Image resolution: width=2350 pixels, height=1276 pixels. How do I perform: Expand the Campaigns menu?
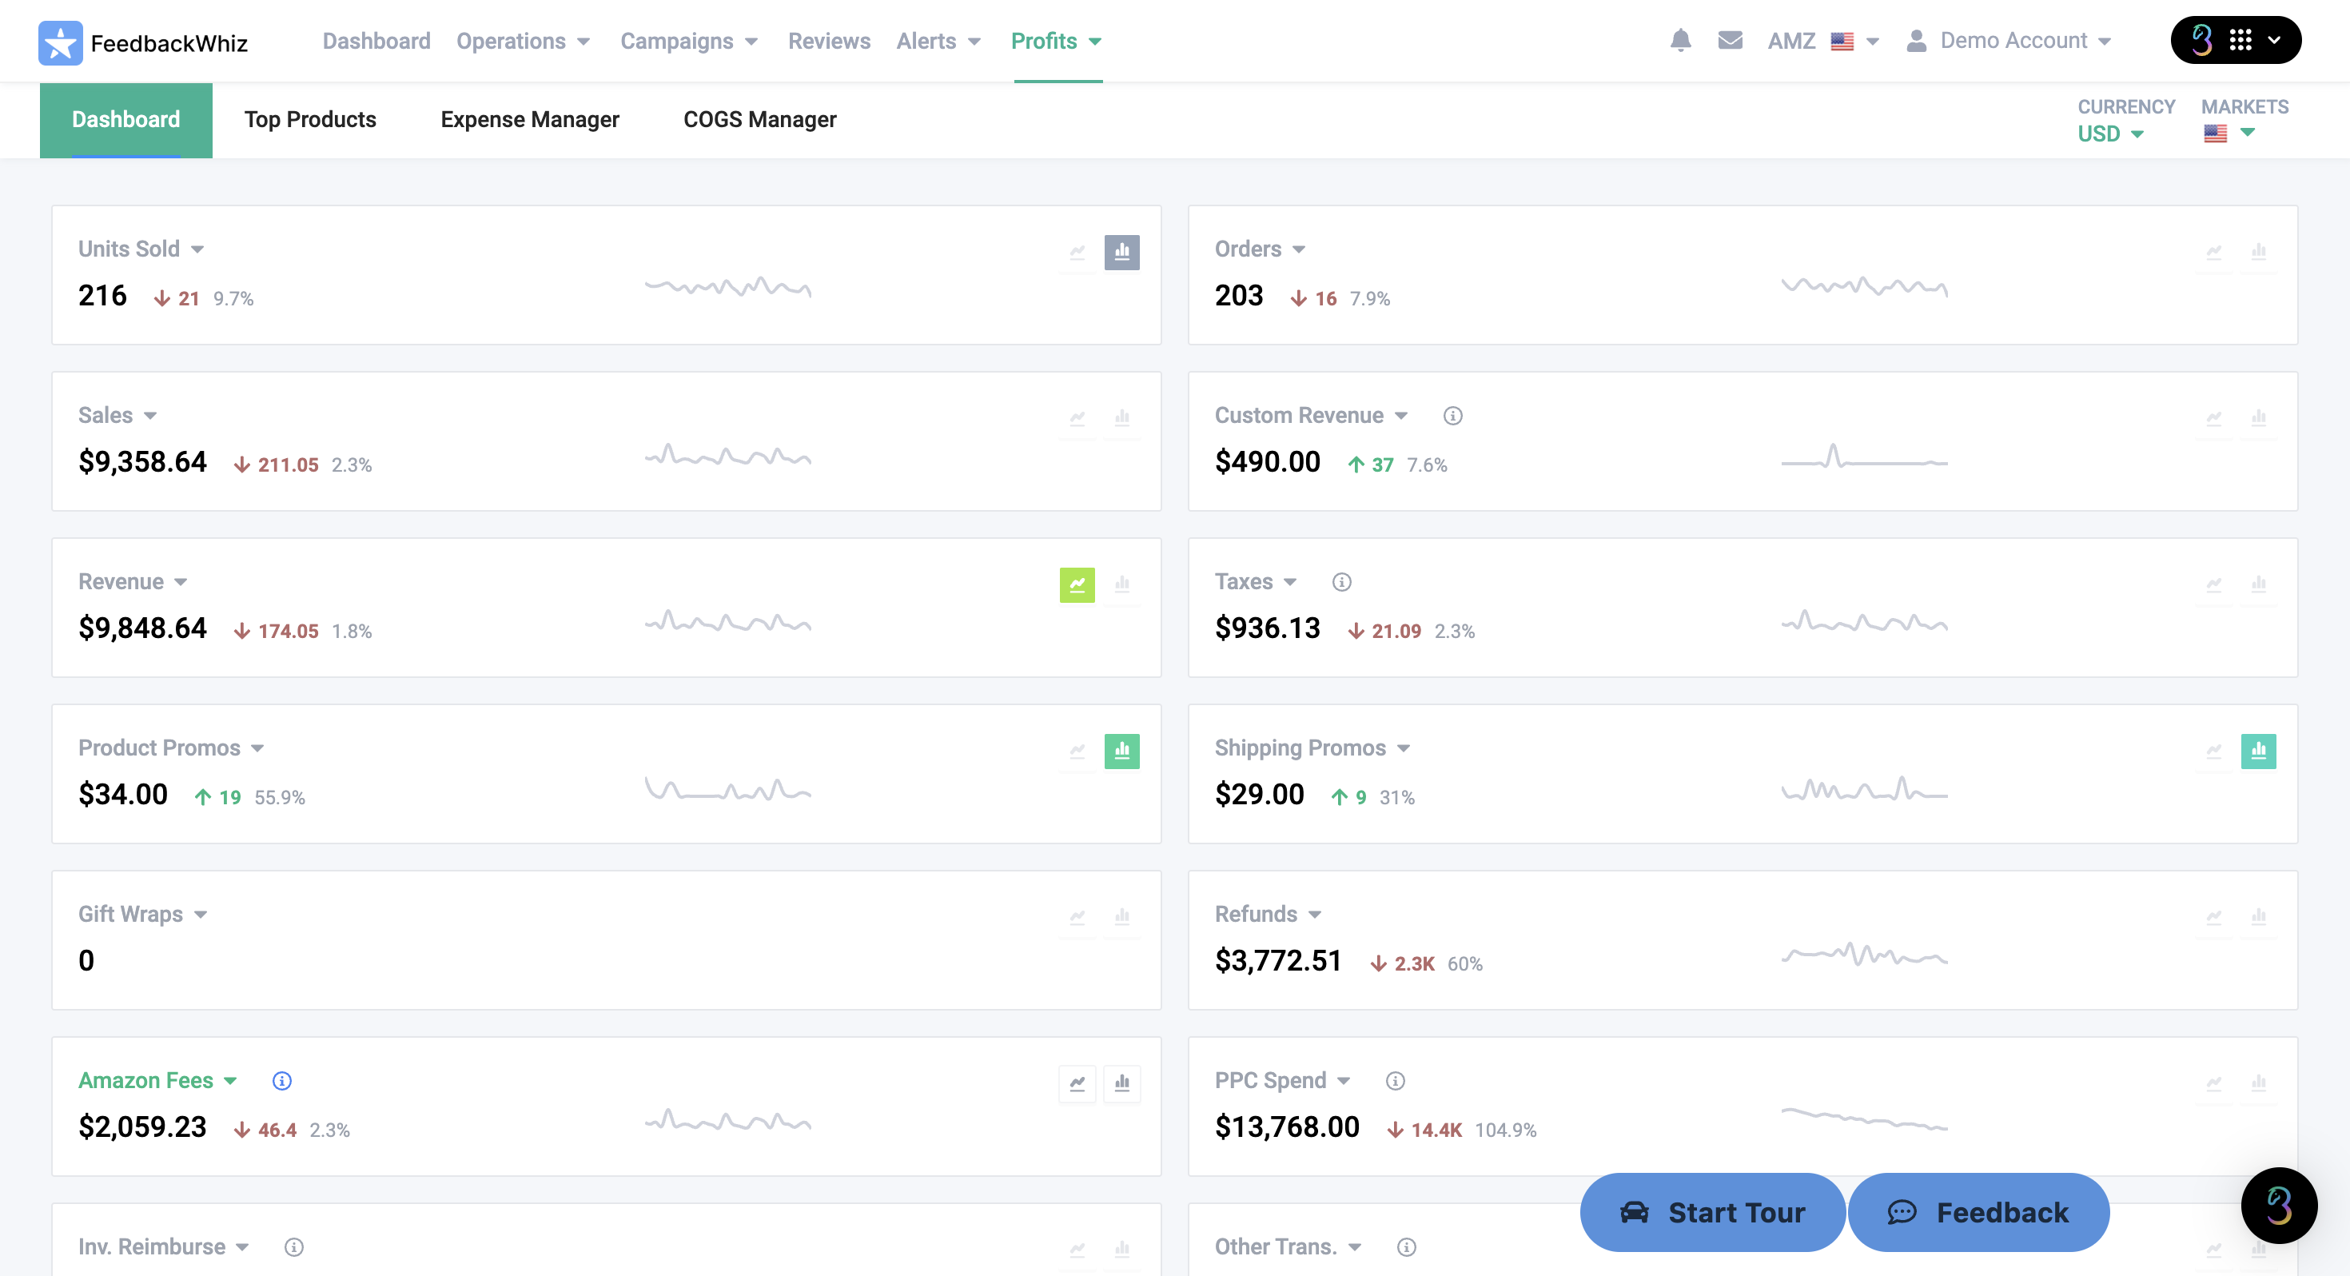(x=689, y=41)
